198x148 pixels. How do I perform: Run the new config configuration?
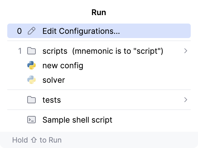[x=63, y=66]
